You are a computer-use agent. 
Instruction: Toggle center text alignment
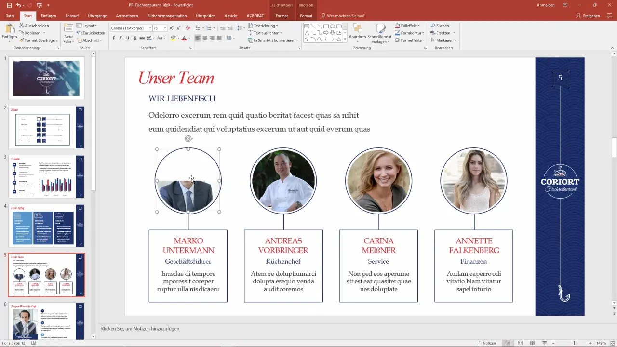pos(205,38)
